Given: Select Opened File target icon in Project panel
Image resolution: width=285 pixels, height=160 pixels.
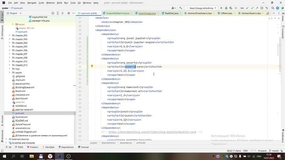Looking at the screenshot, I should (x=53, y=13).
